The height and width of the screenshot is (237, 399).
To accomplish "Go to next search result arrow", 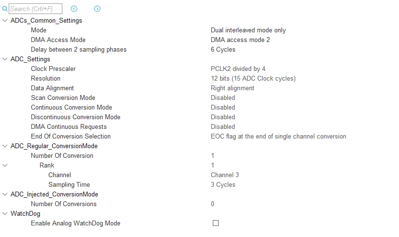I will (97, 9).
